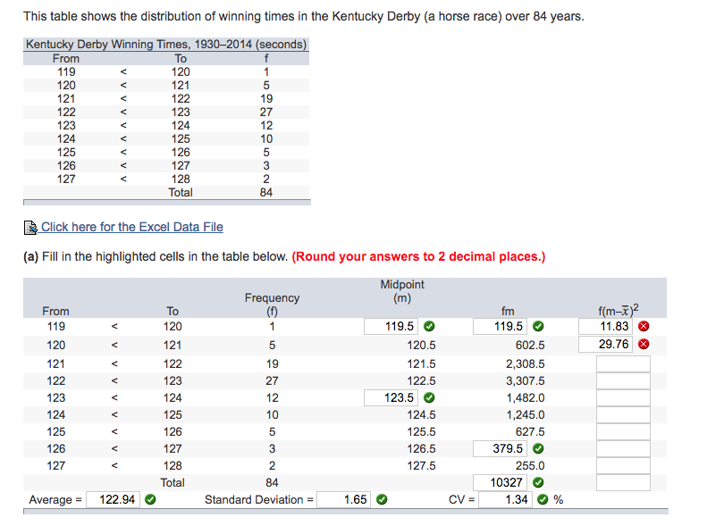Click the fm input showing 379.5
The height and width of the screenshot is (526, 707).
click(500, 448)
